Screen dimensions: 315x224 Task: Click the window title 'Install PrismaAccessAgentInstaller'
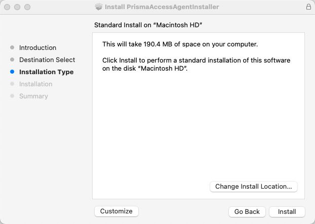pyautogui.click(x=162, y=7)
